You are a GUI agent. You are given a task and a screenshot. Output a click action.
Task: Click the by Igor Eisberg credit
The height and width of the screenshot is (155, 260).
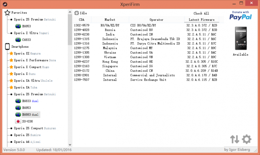click(x=237, y=150)
